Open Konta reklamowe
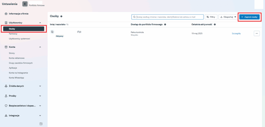 click(x=17, y=58)
